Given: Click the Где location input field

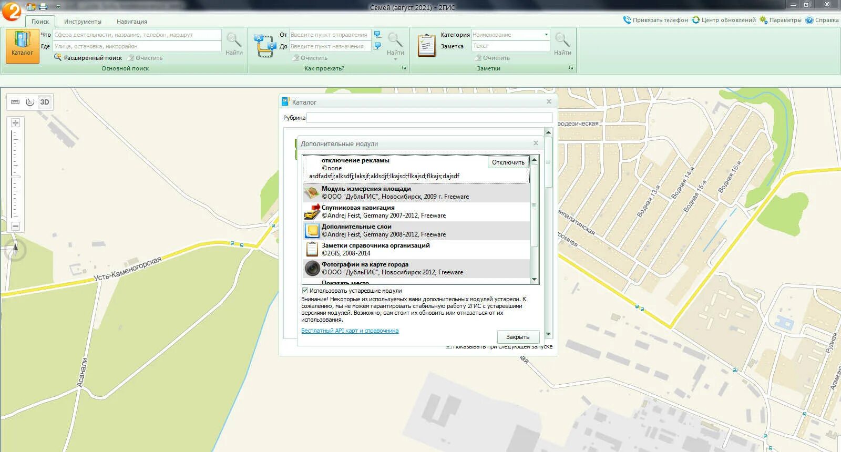Looking at the screenshot, I should pyautogui.click(x=137, y=46).
